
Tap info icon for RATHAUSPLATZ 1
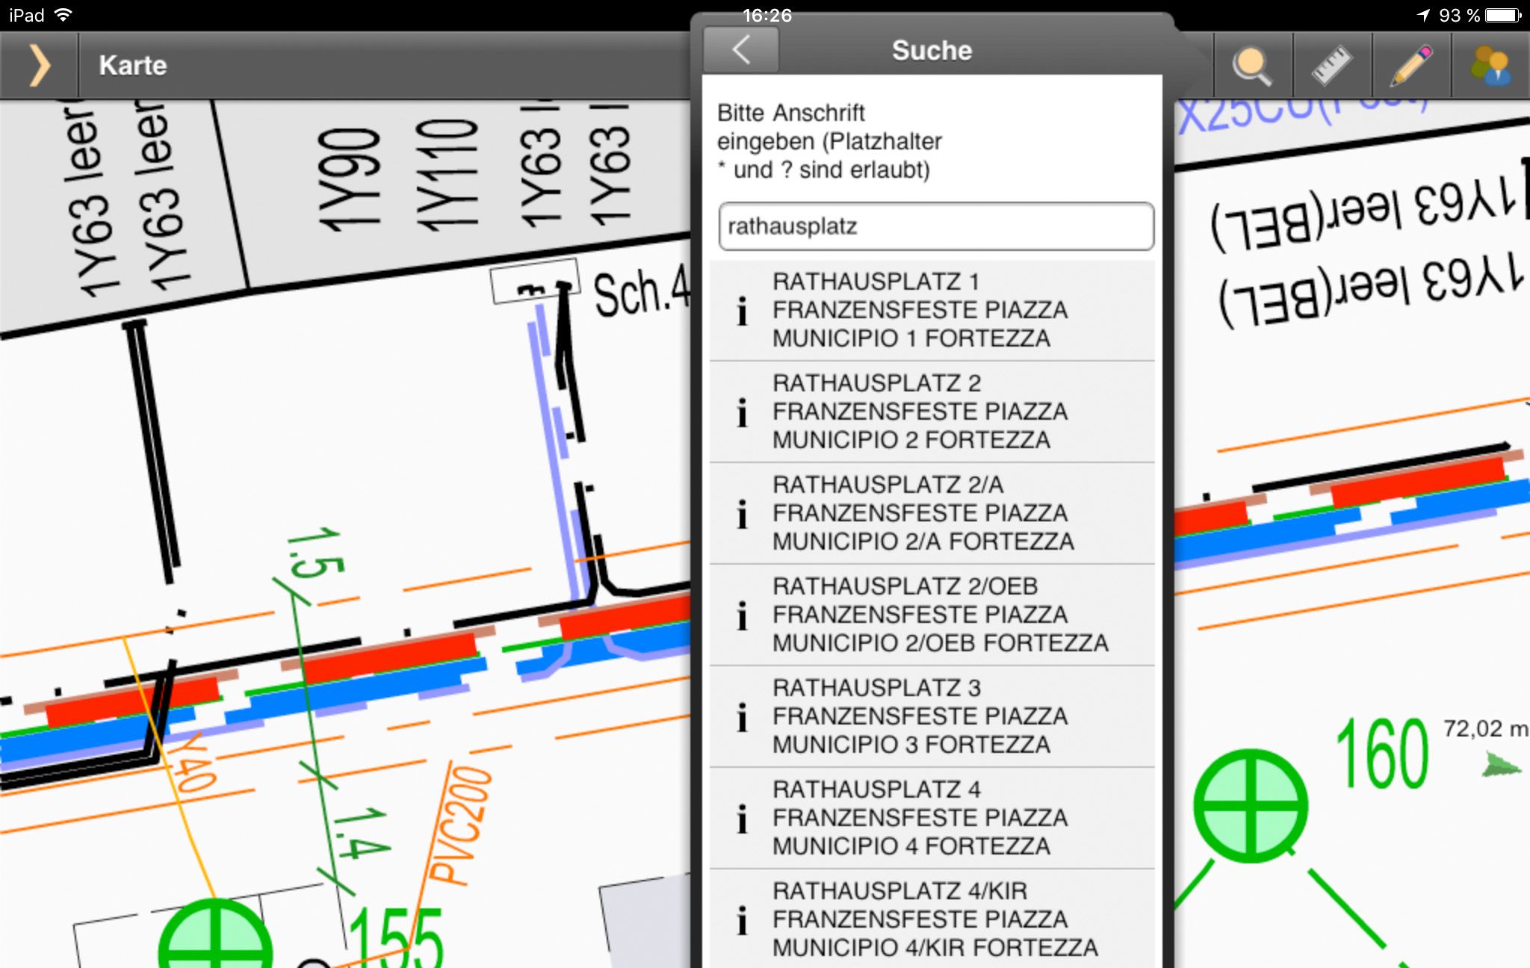click(x=742, y=311)
